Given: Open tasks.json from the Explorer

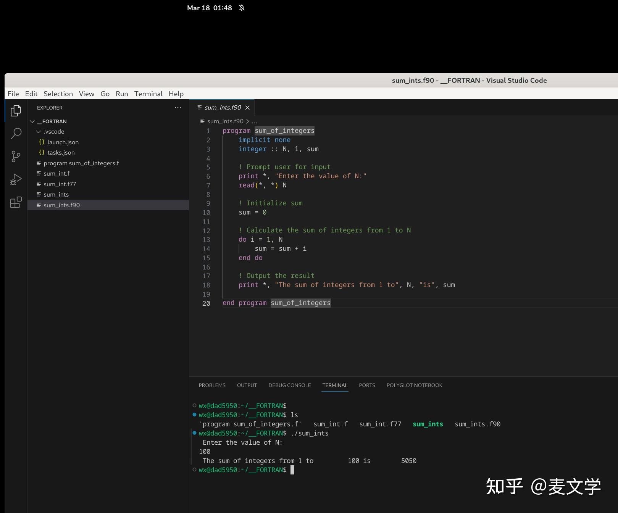Looking at the screenshot, I should click(x=61, y=152).
